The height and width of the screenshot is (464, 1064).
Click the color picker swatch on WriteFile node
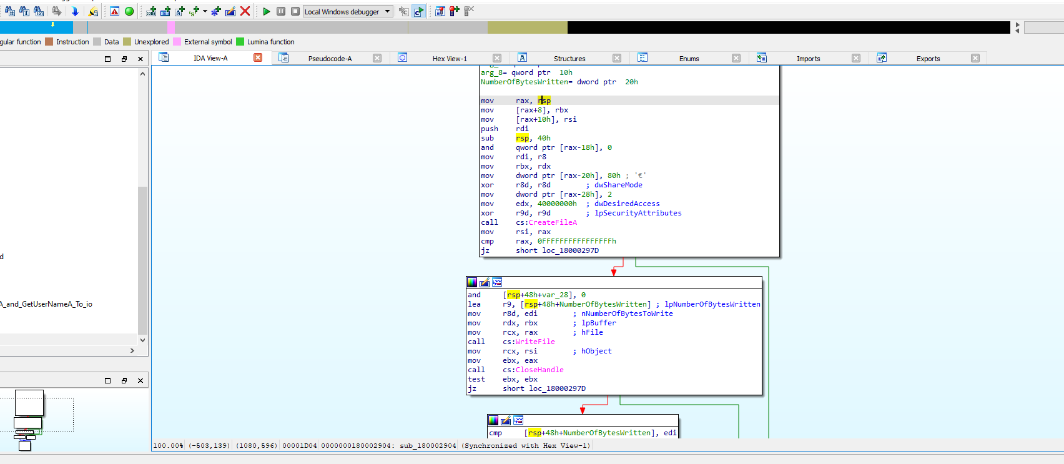[472, 282]
